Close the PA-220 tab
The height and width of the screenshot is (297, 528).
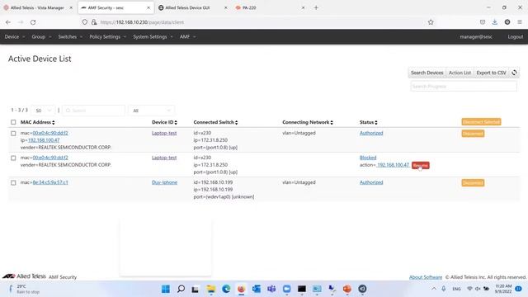click(x=303, y=7)
